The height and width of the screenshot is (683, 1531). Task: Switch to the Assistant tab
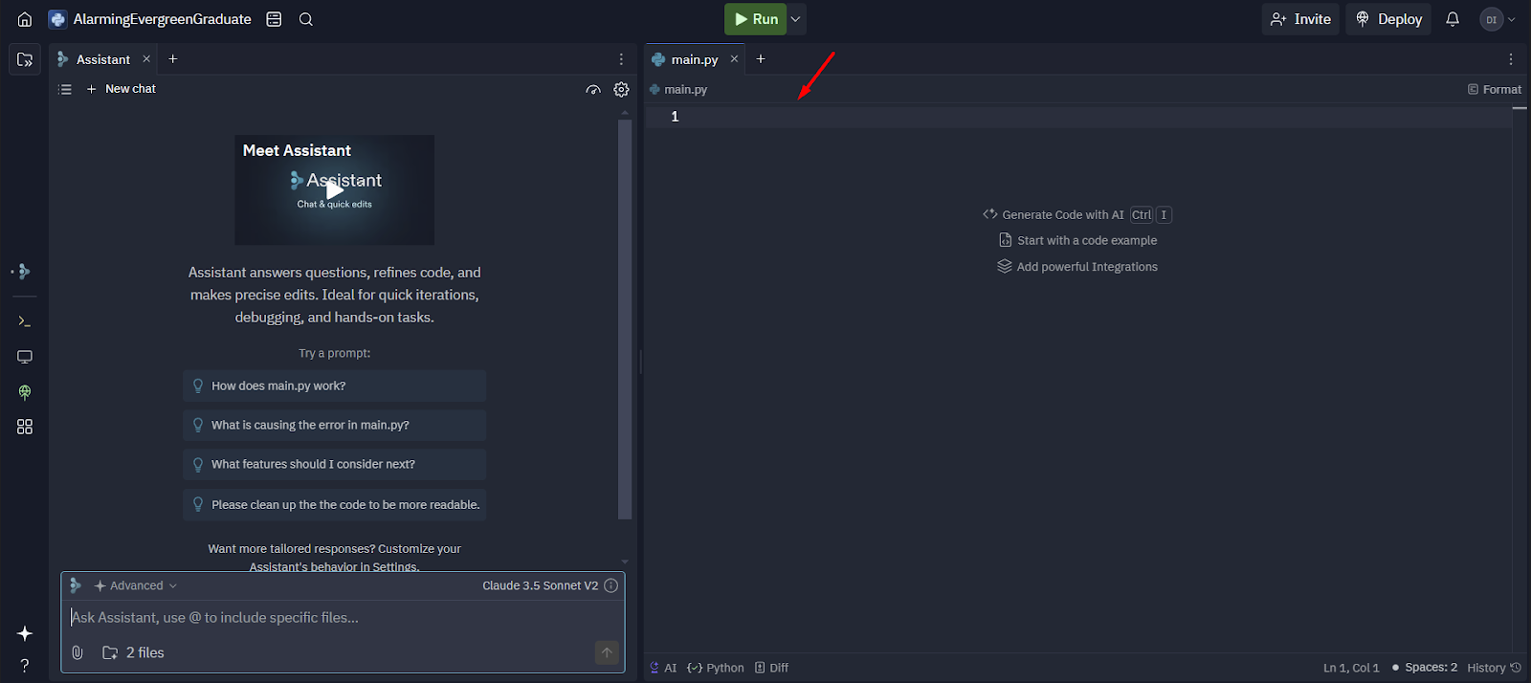point(103,59)
